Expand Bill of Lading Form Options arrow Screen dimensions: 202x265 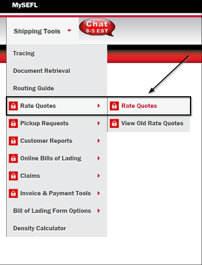coord(99,211)
